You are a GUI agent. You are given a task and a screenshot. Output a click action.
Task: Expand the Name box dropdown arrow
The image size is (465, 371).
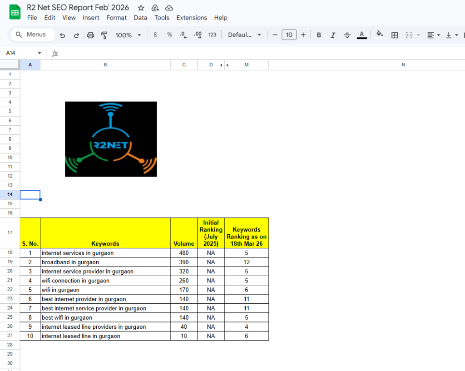tap(40, 53)
